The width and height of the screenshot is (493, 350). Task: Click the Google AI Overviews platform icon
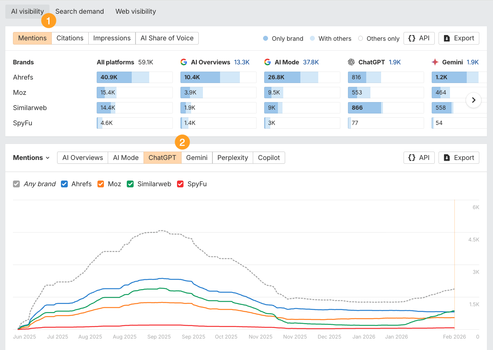click(184, 62)
